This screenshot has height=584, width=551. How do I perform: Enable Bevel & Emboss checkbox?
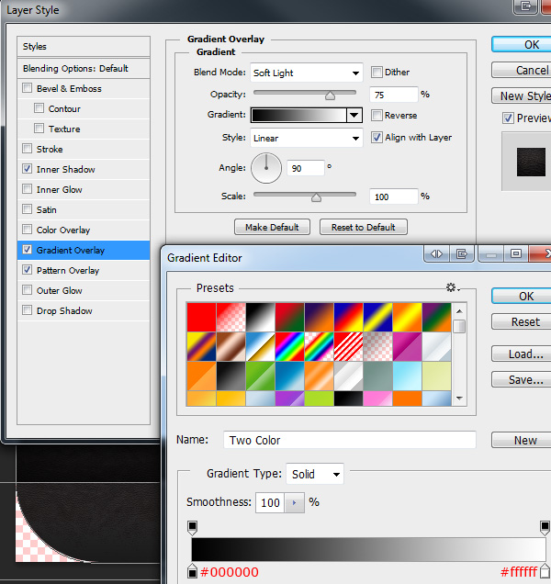28,88
